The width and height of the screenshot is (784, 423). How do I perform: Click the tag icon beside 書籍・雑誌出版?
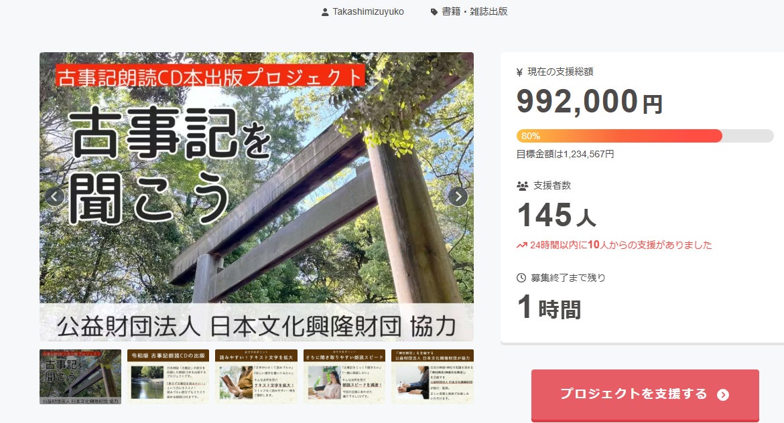(434, 12)
